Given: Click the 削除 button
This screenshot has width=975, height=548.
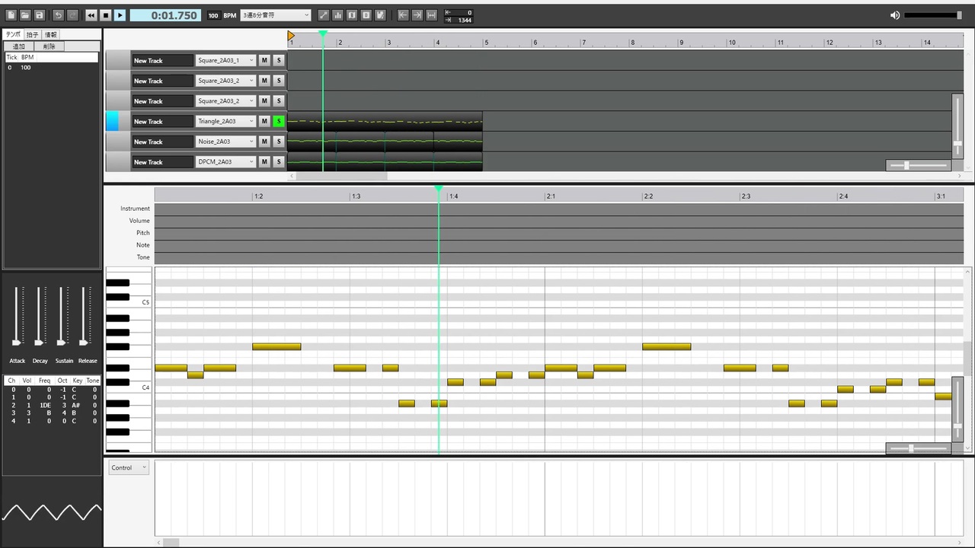Looking at the screenshot, I should click(x=50, y=46).
